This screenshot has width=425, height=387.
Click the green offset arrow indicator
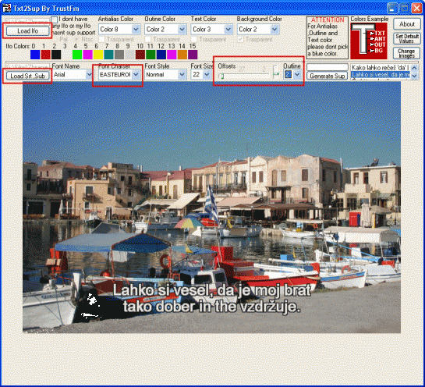click(x=276, y=74)
